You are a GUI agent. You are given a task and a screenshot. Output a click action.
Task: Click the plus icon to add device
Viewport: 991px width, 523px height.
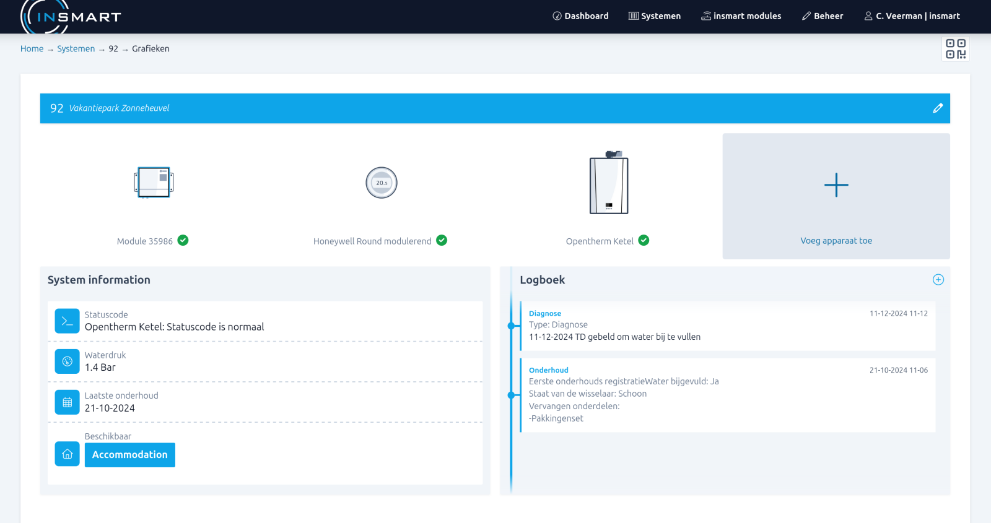point(836,185)
